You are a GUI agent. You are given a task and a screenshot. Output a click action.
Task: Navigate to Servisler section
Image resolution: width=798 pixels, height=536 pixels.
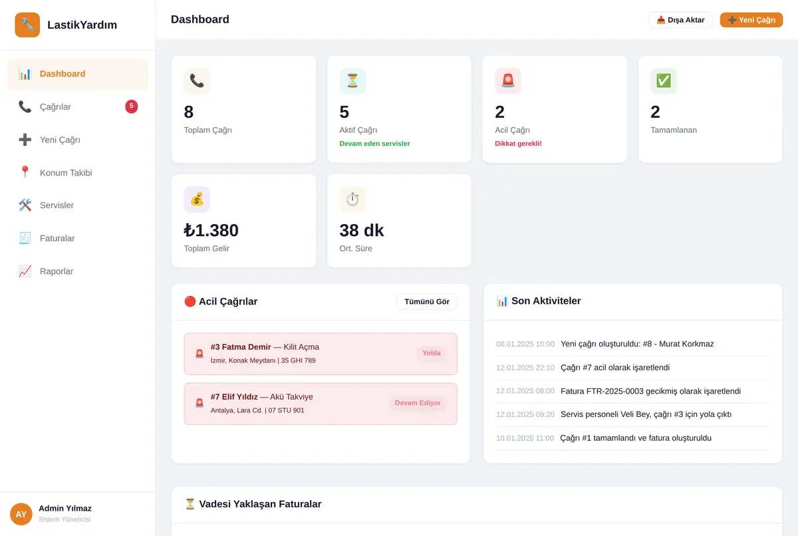coord(78,205)
